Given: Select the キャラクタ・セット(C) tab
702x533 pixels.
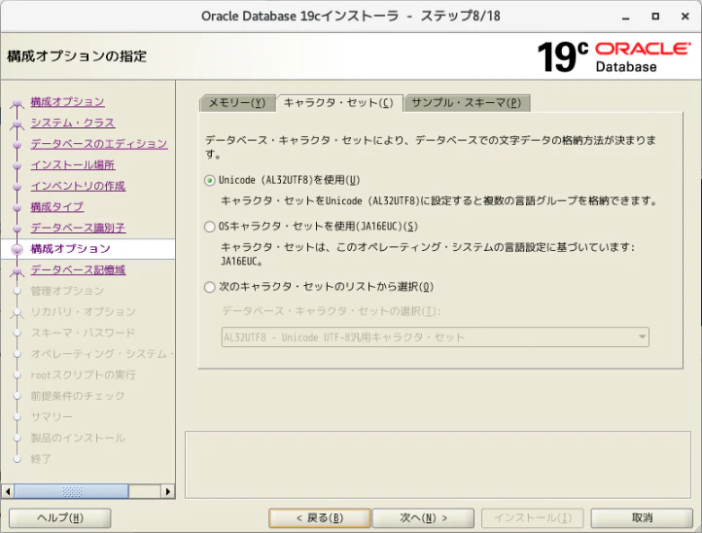Looking at the screenshot, I should coord(339,103).
